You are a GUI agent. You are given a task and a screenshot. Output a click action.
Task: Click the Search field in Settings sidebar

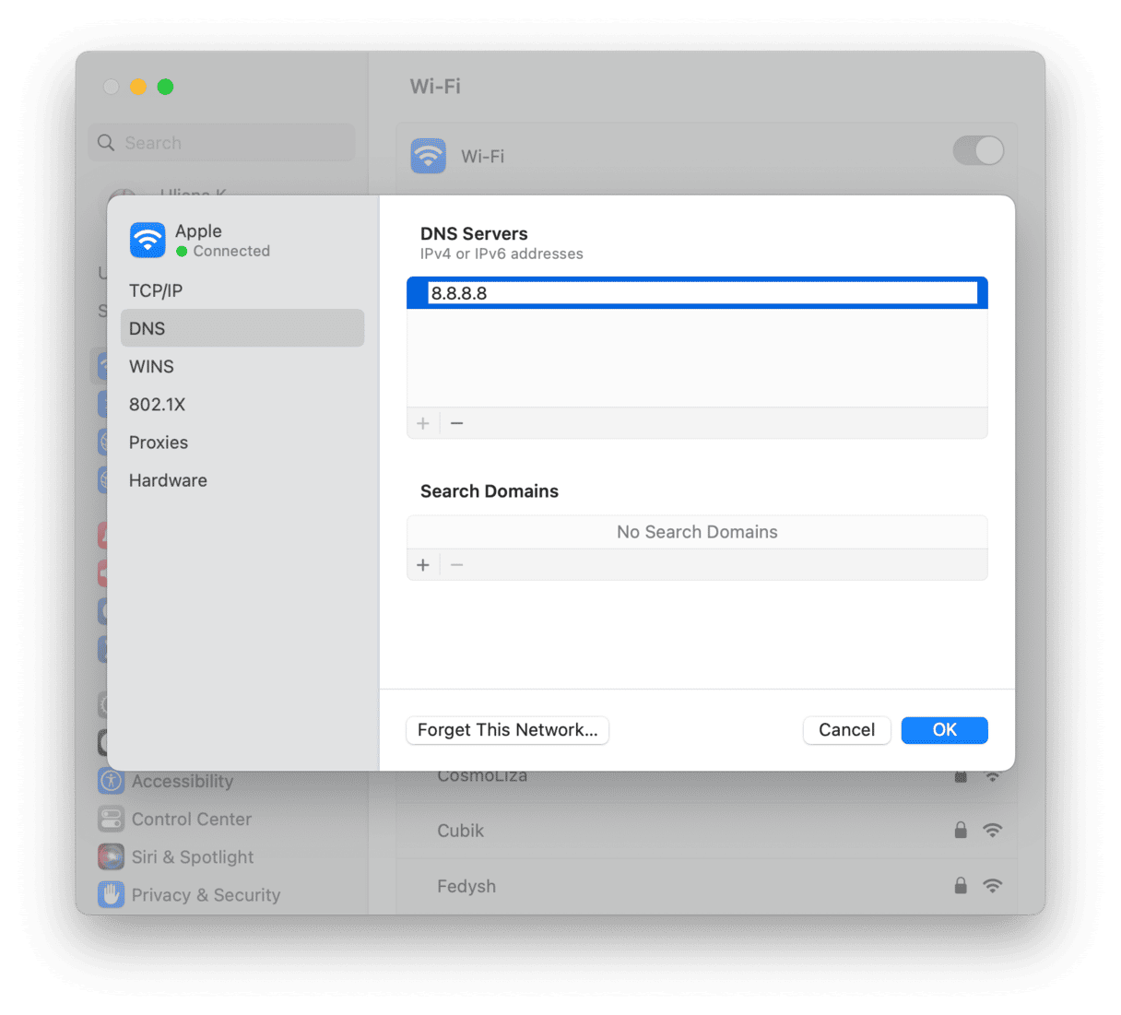coord(221,143)
